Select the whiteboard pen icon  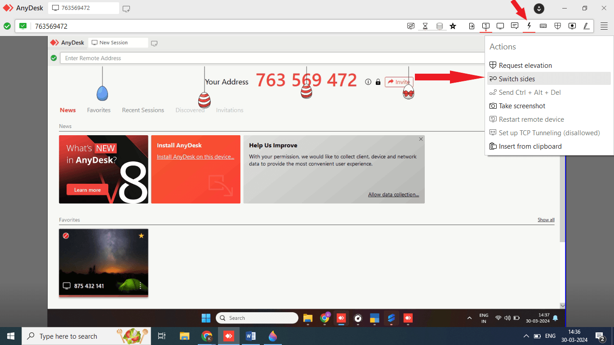click(587, 26)
